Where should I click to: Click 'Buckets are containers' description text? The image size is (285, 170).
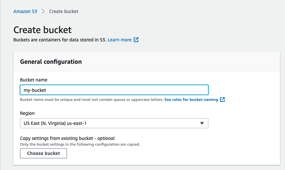[x=59, y=40]
